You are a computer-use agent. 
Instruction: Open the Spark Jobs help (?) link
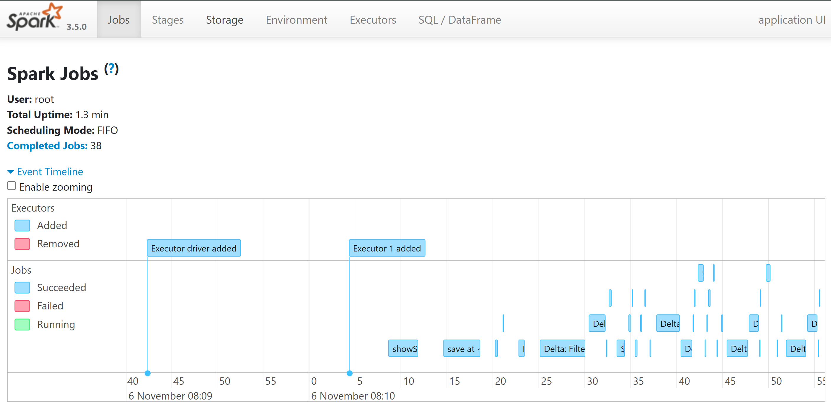pyautogui.click(x=111, y=69)
